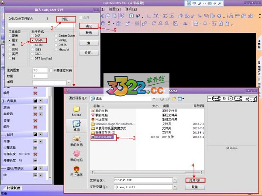
Task: Click the globe sphere toolbar icon
Action: click(x=219, y=16)
